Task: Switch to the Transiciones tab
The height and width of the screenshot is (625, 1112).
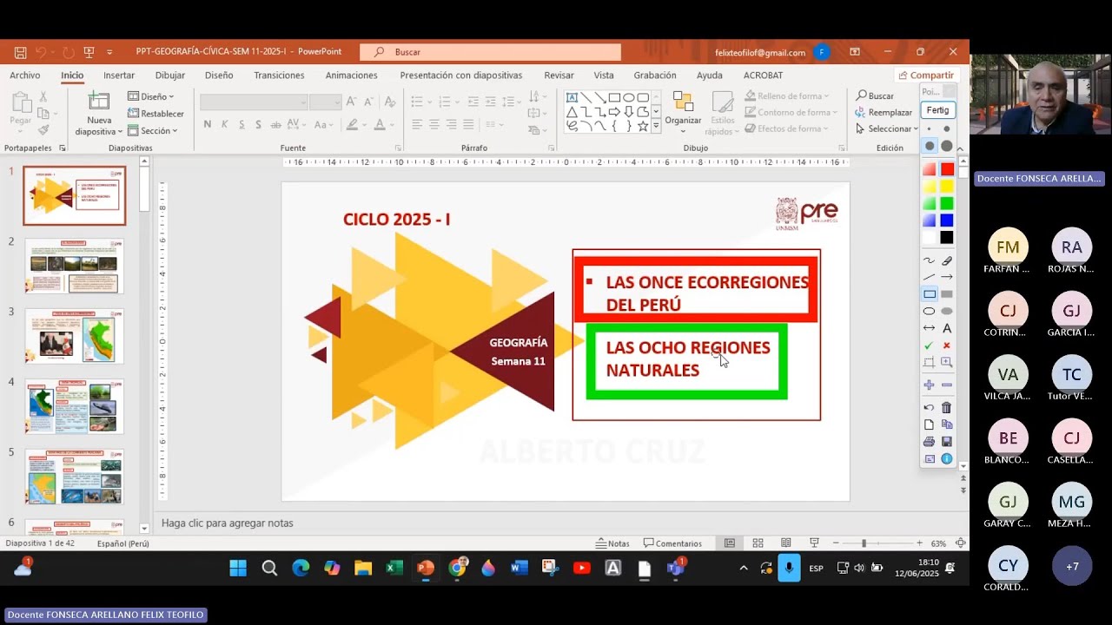Action: (x=279, y=76)
